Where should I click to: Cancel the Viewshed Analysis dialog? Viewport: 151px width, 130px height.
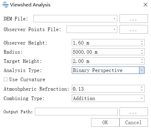coord(134,122)
